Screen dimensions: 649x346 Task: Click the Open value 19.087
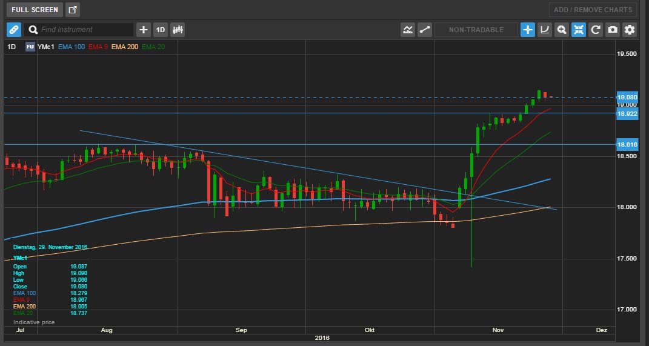point(79,267)
